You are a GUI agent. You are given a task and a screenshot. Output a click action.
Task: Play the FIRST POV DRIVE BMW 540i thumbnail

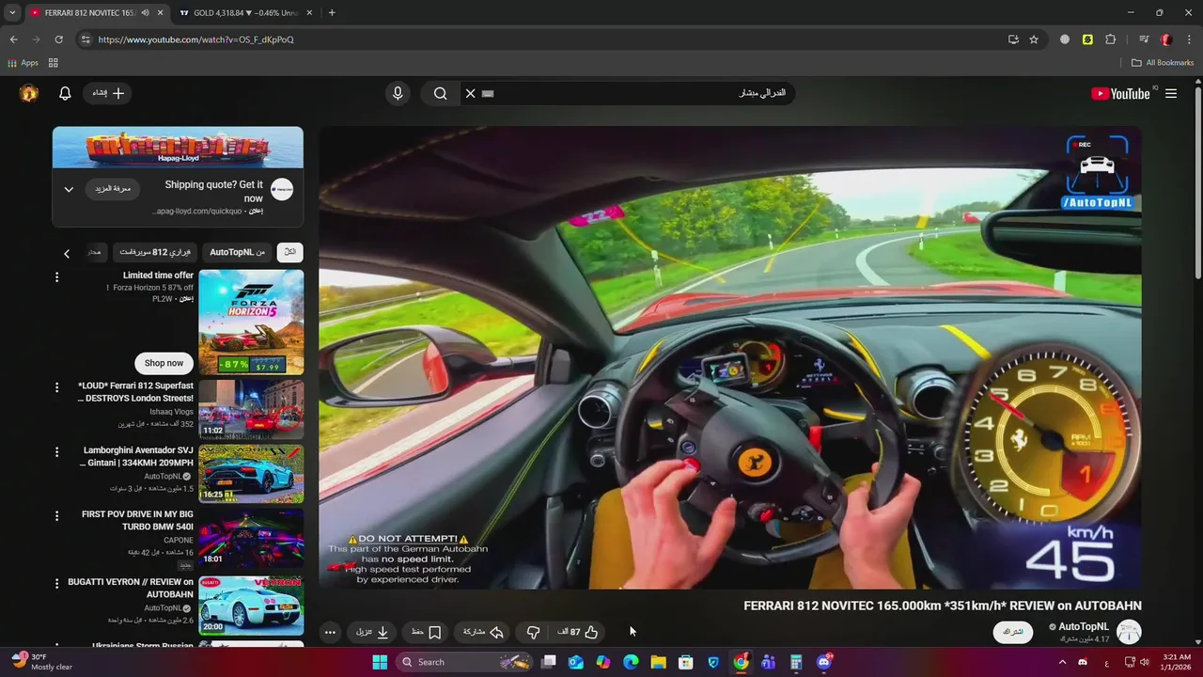[251, 539]
